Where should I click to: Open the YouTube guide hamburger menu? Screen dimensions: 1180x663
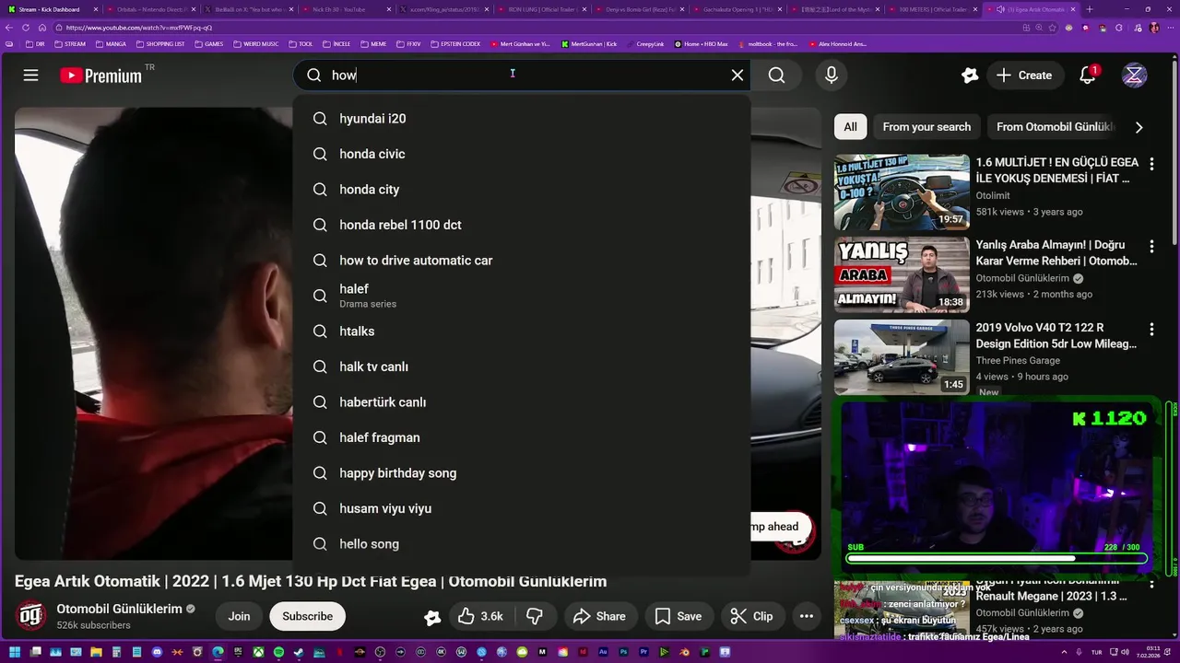[x=31, y=76]
